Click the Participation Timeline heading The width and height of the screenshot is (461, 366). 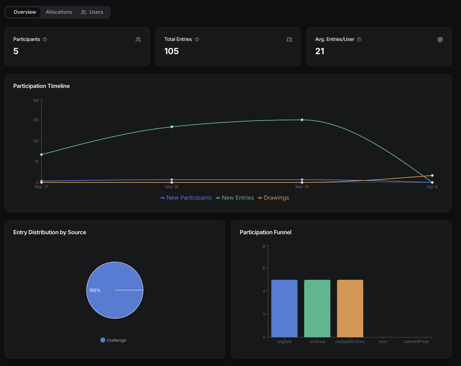click(x=41, y=86)
